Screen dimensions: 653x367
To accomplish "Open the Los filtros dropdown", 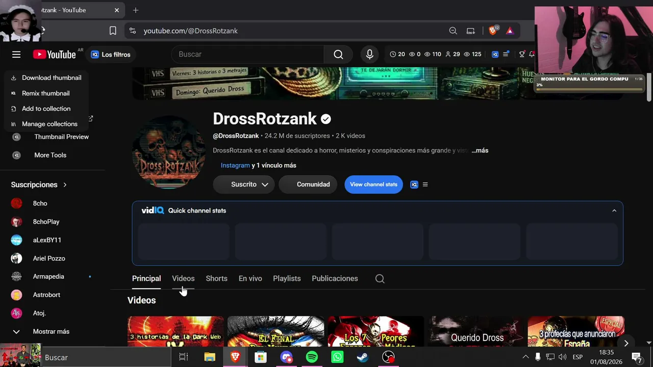I will pyautogui.click(x=111, y=55).
